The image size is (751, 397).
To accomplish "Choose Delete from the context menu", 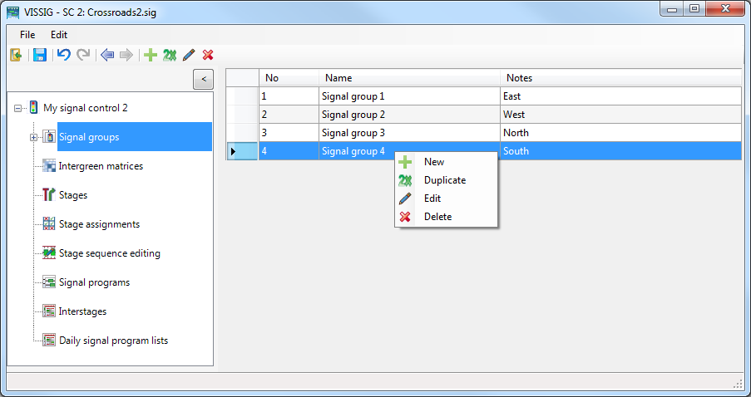I will click(437, 217).
